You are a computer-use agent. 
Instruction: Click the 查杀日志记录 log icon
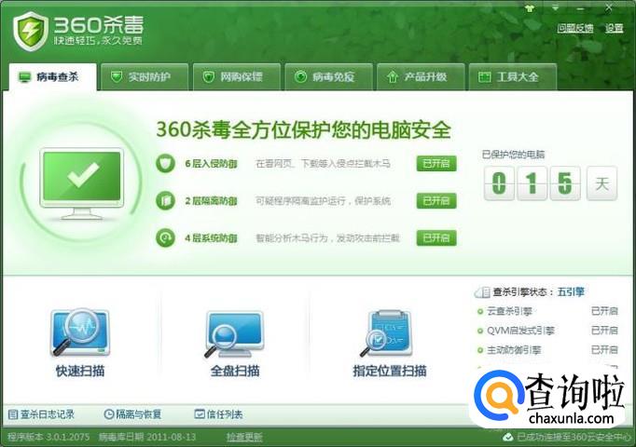click(x=13, y=414)
